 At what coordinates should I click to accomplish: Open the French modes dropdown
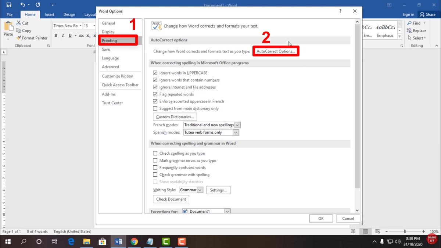[x=237, y=125]
